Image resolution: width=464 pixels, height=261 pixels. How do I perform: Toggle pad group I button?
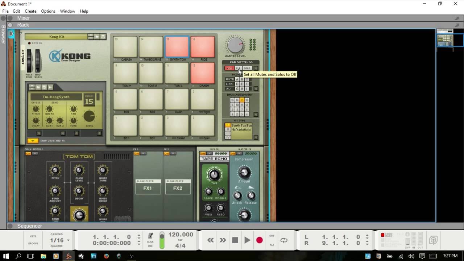(247, 88)
